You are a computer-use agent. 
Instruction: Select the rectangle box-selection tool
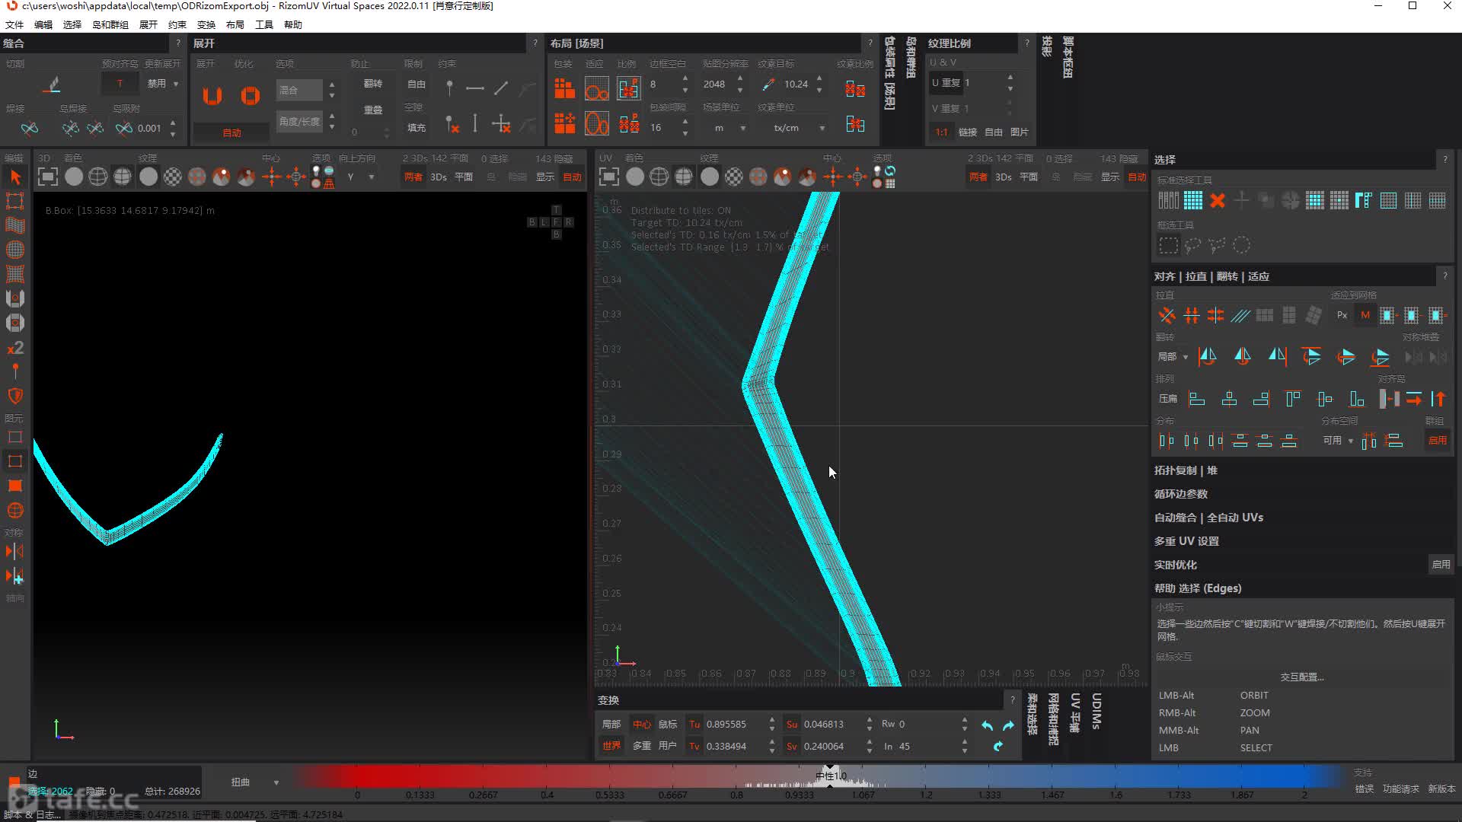point(1168,245)
